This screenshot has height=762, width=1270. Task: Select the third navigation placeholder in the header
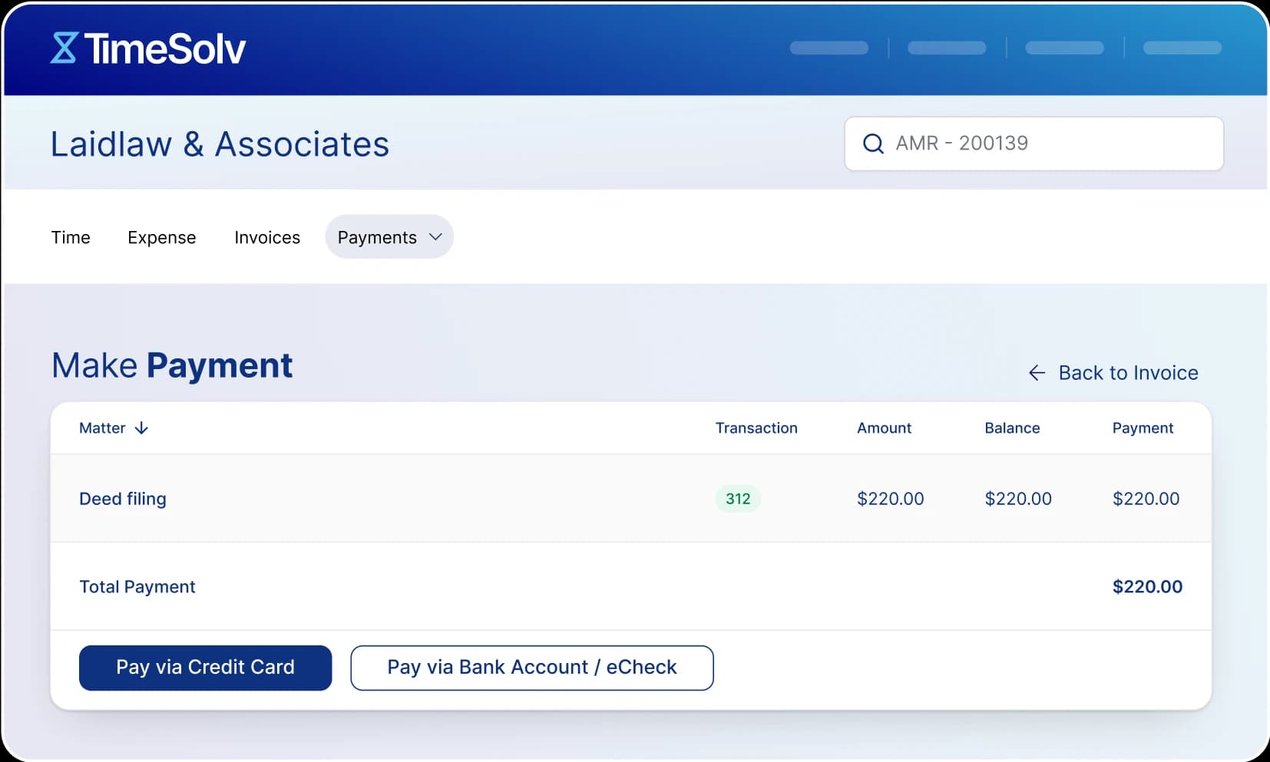(1064, 48)
